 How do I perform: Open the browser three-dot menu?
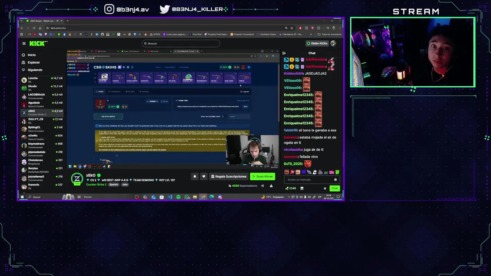340,28
